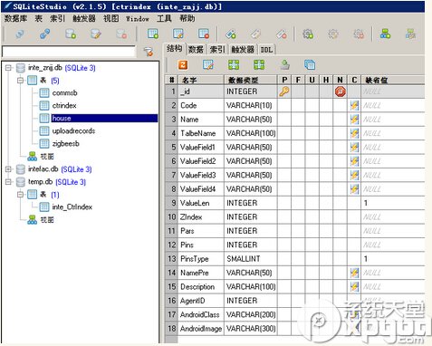Click the edit database pencil icon
Viewport: 432px width, 346px height.
[96, 34]
